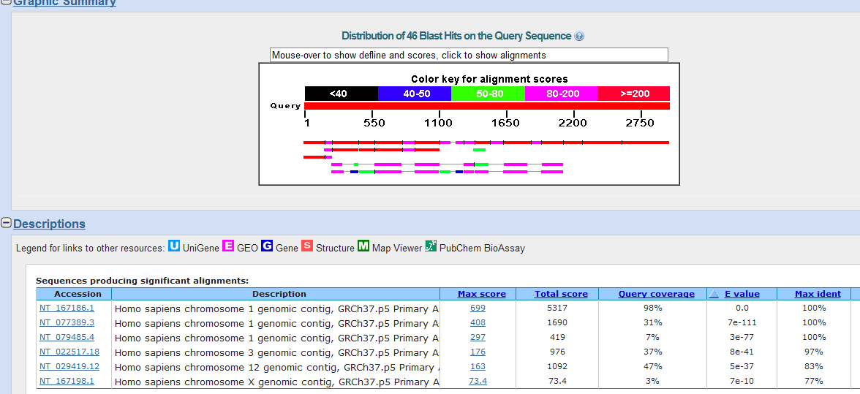Click the E value sort arrow icon
The height and width of the screenshot is (394, 860).
[714, 295]
